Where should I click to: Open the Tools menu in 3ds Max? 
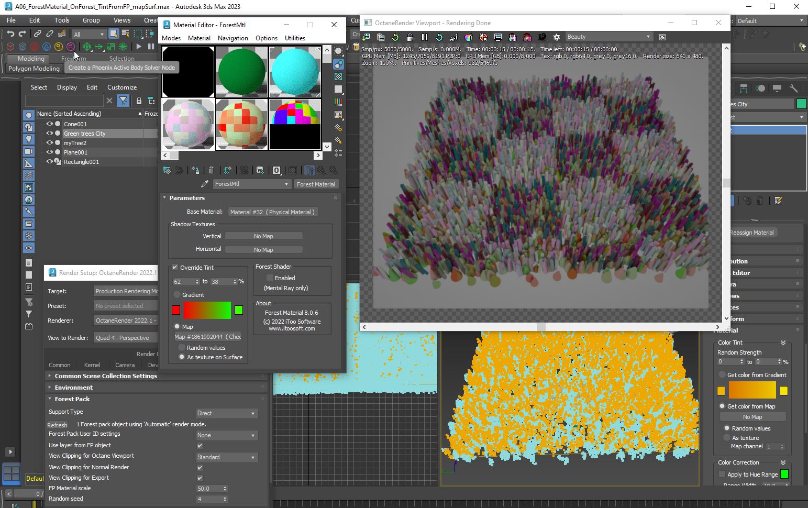pos(62,20)
